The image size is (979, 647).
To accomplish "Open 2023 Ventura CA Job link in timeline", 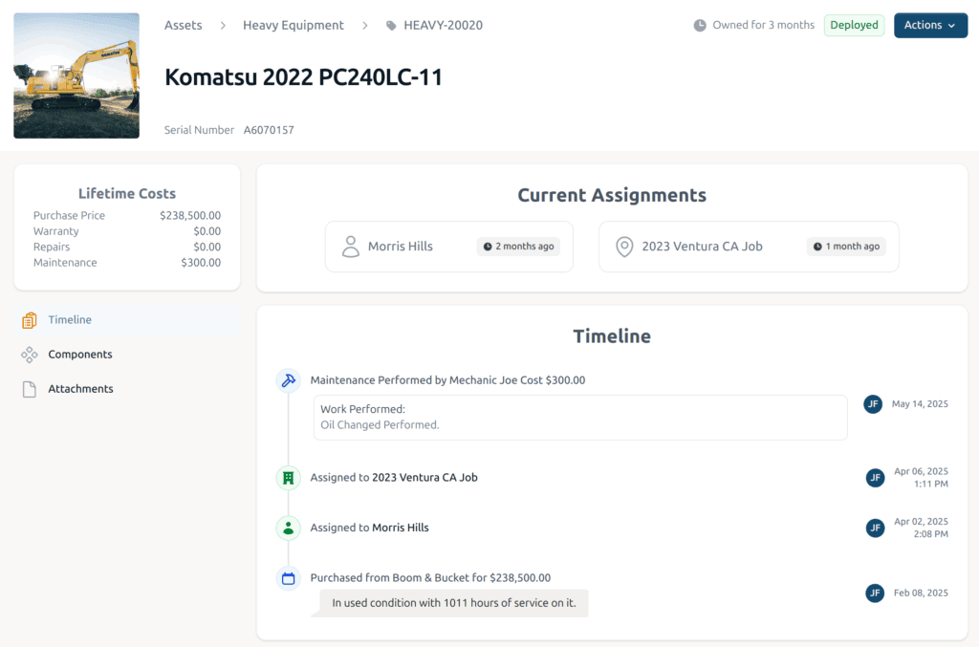I will coord(424,477).
